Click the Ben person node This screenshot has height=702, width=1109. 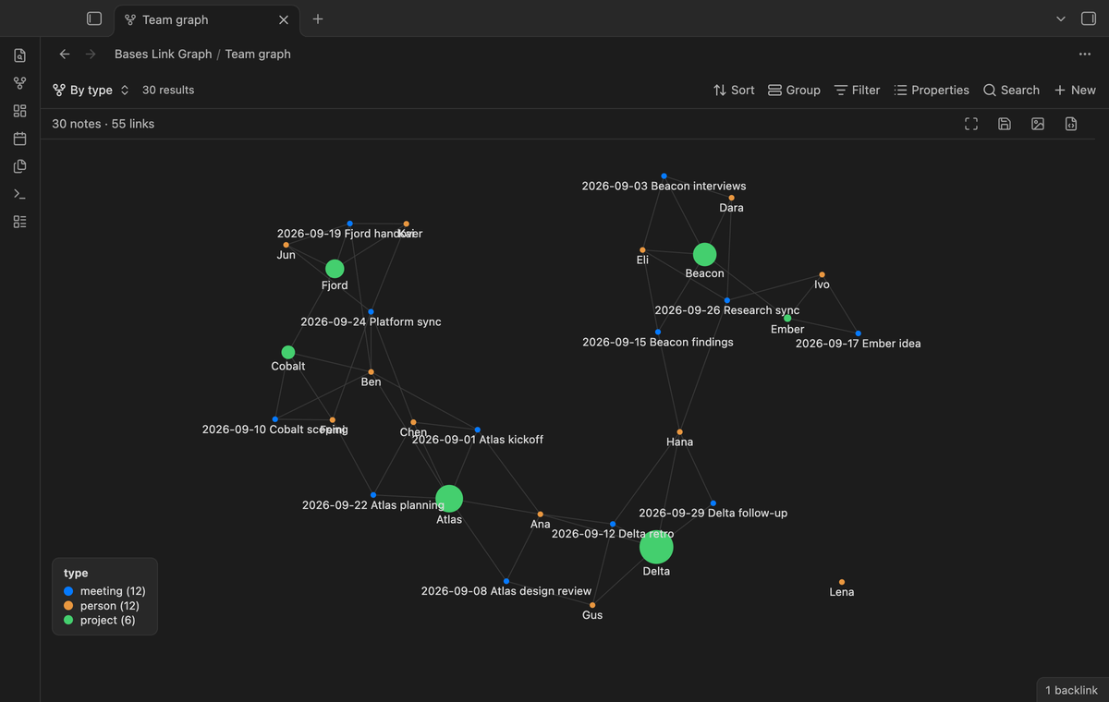(x=371, y=372)
